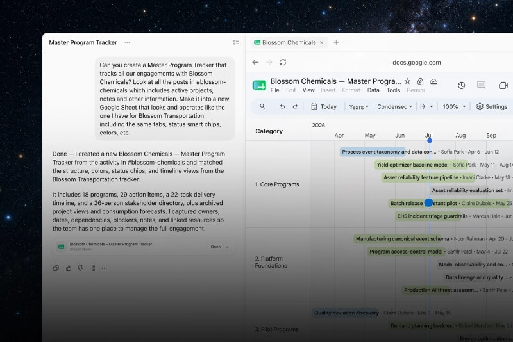Copy the assistant response
Viewport: 513px width, 342px height.
(56, 268)
